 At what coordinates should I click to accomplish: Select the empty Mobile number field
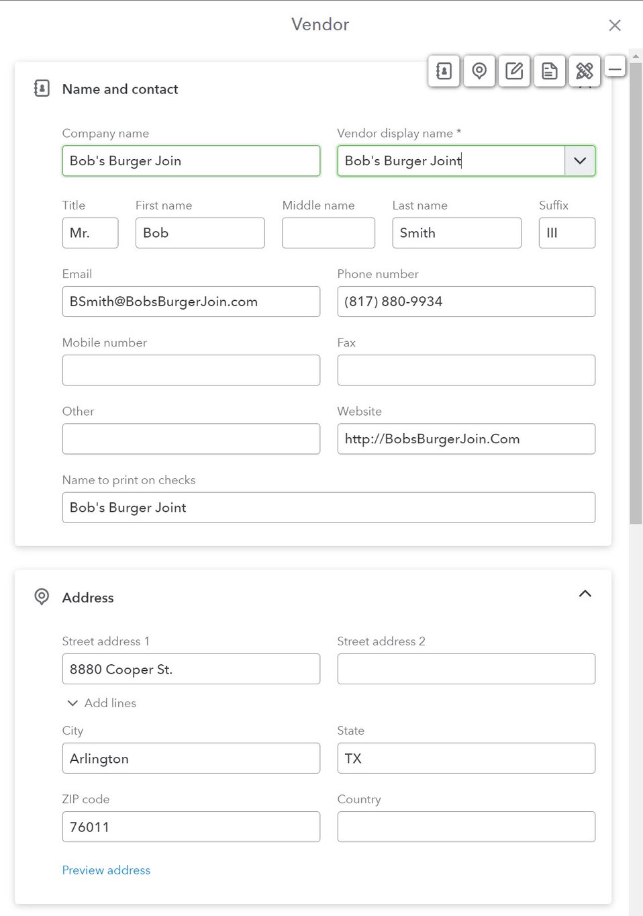click(191, 370)
